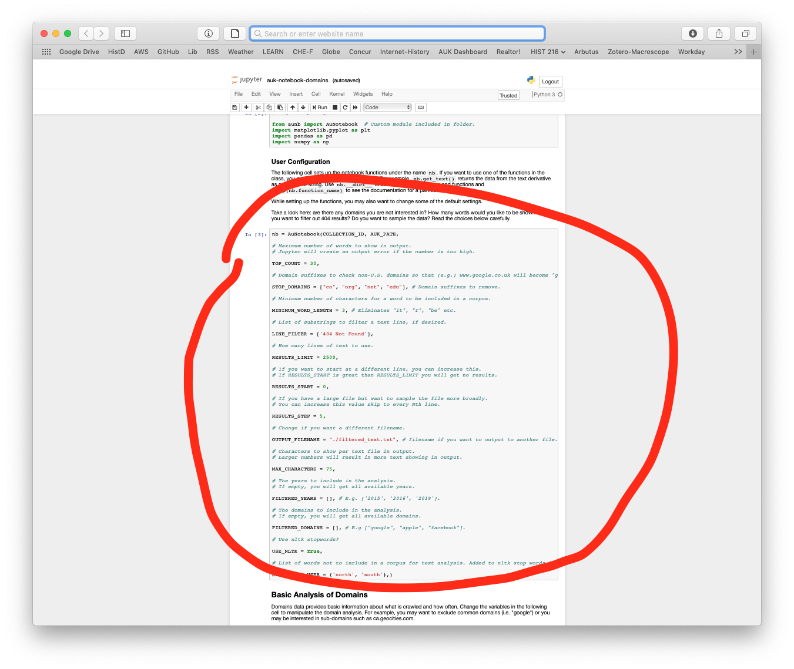Open the Google Drive bookmark

(79, 52)
